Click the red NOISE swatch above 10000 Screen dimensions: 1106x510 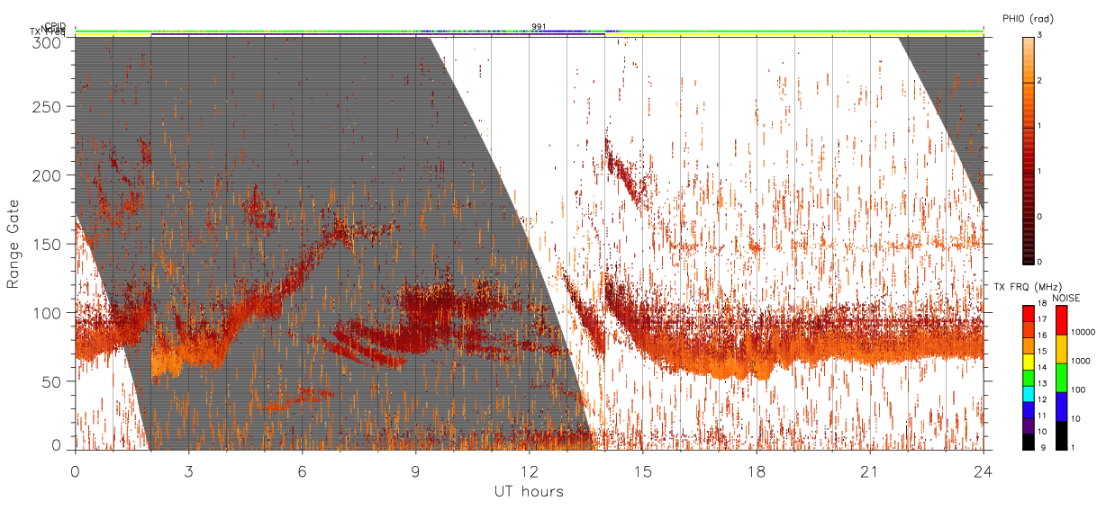click(1062, 318)
